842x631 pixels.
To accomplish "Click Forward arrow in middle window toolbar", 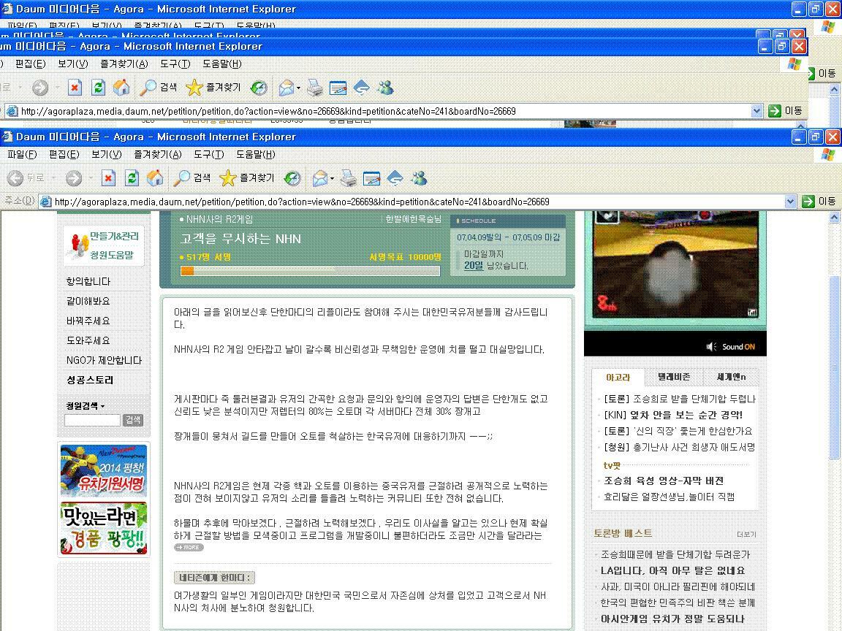I will click(x=39, y=88).
